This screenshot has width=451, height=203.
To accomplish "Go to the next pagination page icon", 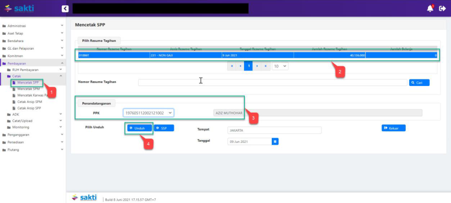I will coord(257,66).
